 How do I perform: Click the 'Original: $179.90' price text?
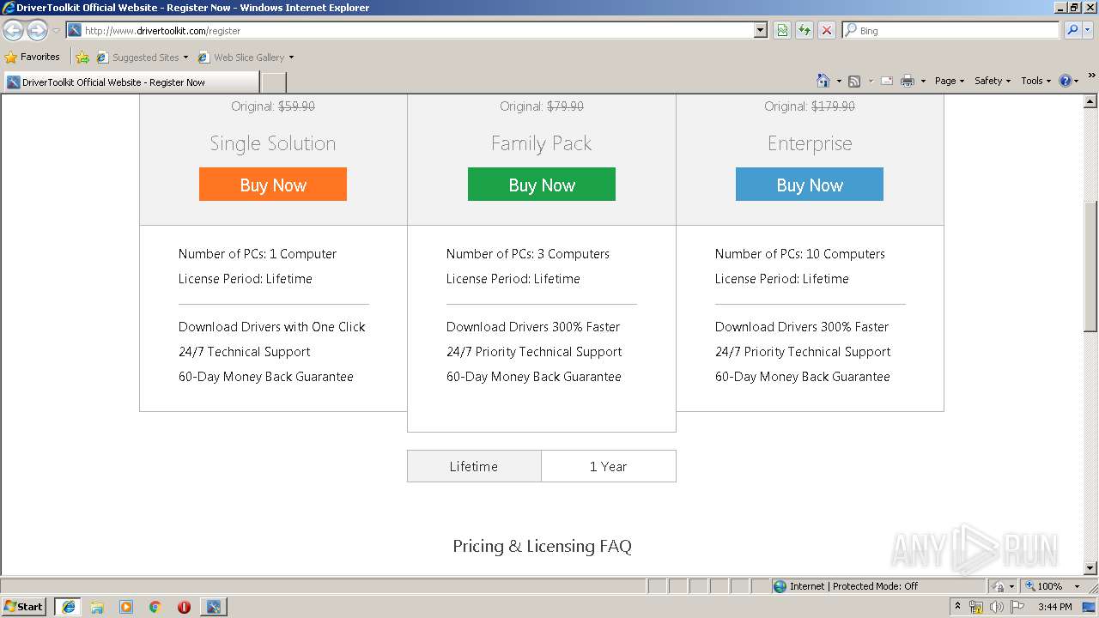(x=810, y=106)
